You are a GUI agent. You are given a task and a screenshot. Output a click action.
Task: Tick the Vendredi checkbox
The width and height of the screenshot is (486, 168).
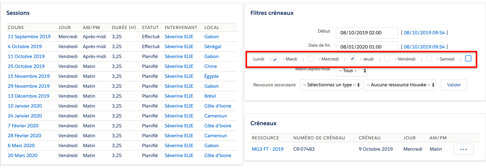tap(429, 59)
